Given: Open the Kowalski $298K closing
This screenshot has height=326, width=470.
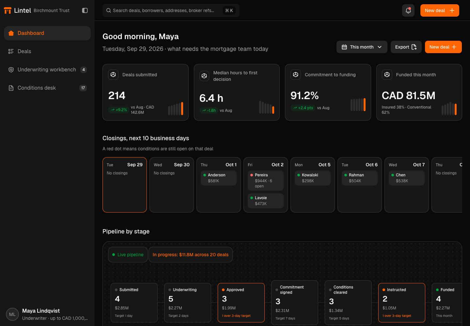Looking at the screenshot, I should click(313, 178).
